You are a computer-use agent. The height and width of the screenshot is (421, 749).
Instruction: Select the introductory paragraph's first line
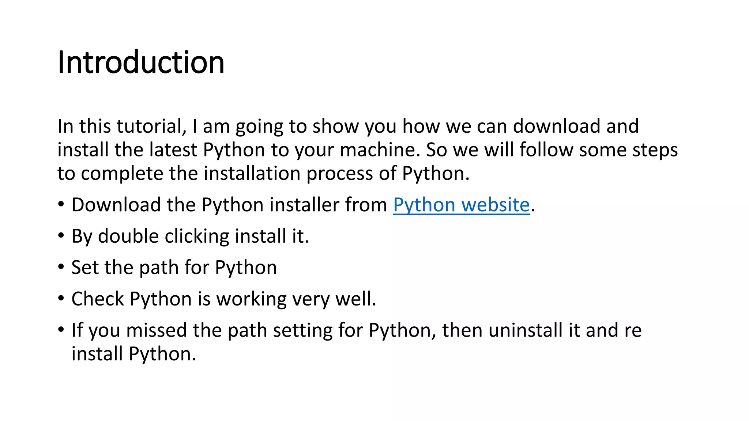click(x=348, y=126)
